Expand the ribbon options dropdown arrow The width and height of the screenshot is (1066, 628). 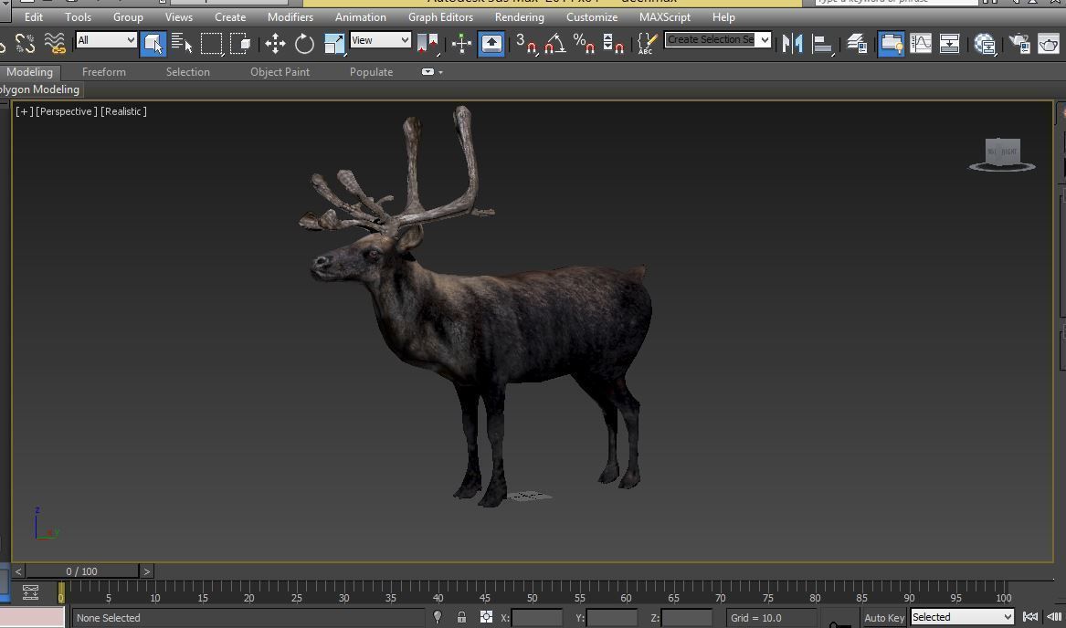coord(440,72)
